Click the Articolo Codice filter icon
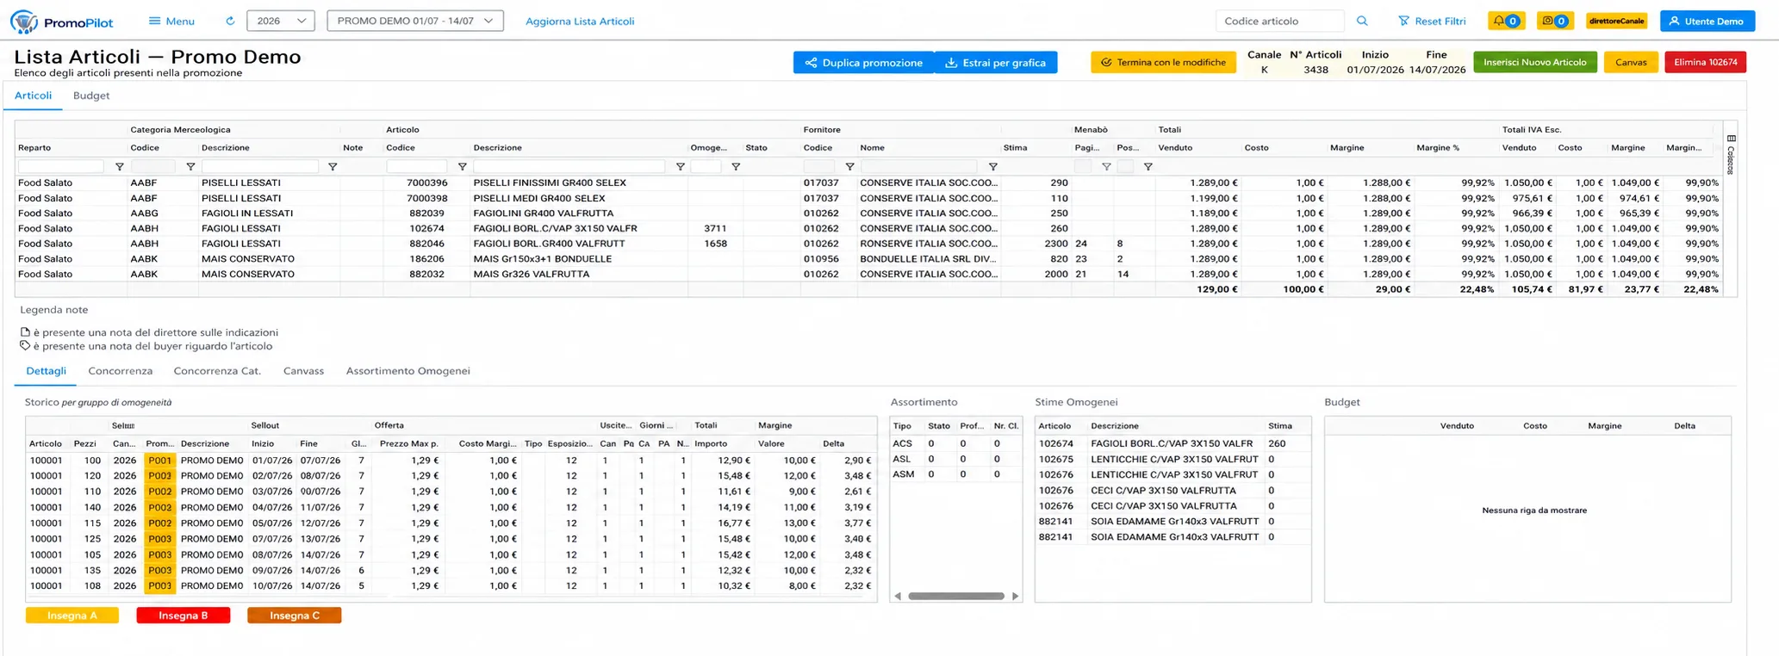The width and height of the screenshot is (1779, 656). (x=462, y=167)
